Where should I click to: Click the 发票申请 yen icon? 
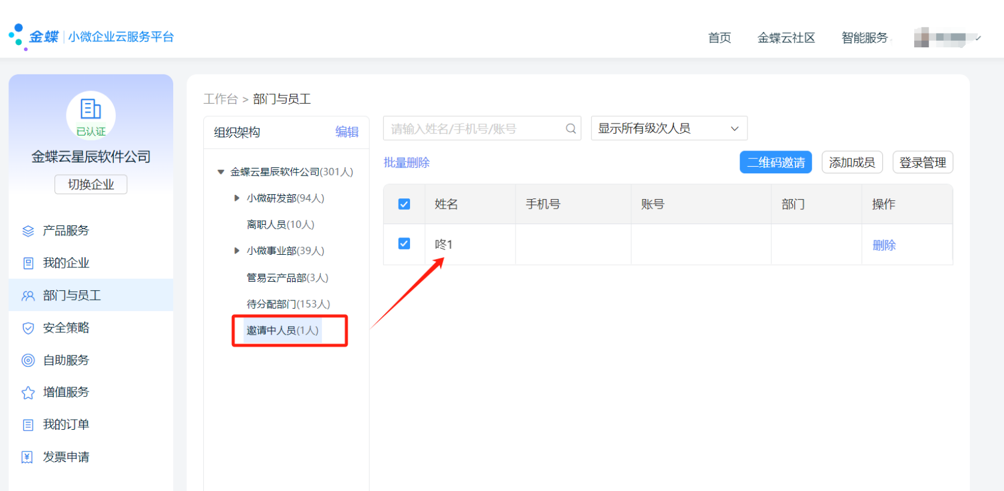pos(28,457)
